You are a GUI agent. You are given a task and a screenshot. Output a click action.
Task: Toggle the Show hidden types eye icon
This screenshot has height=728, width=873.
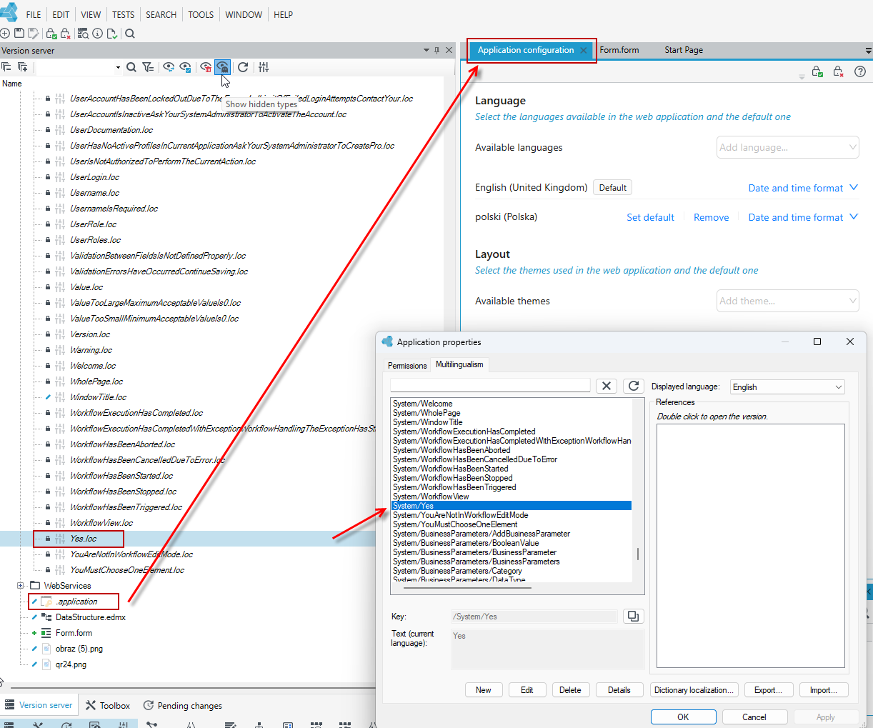pos(223,67)
